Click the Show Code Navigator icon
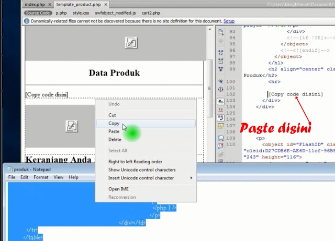This screenshot has width=335, height=241. pyautogui.click(x=221, y=41)
